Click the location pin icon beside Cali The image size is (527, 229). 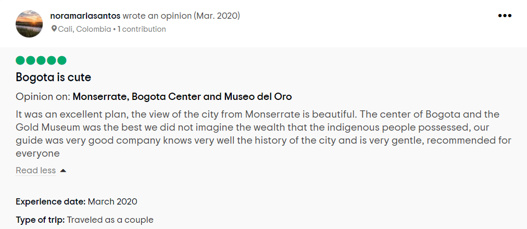54,29
